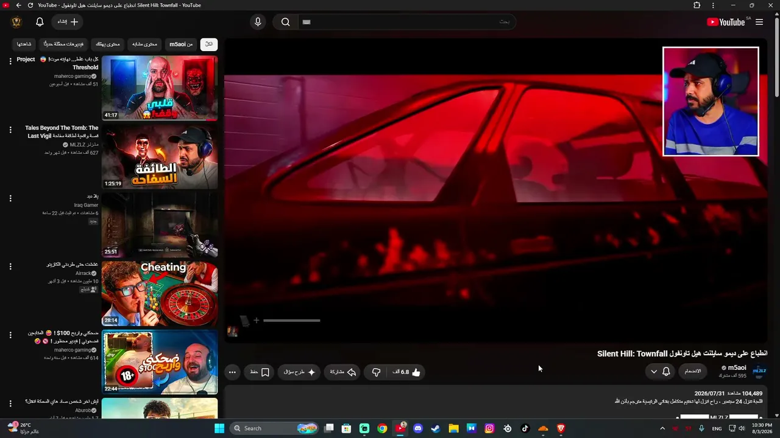780x438 pixels.
Task: Select the 'فيديوهات محمّلة حديثًا' filter chip
Action: tap(64, 44)
